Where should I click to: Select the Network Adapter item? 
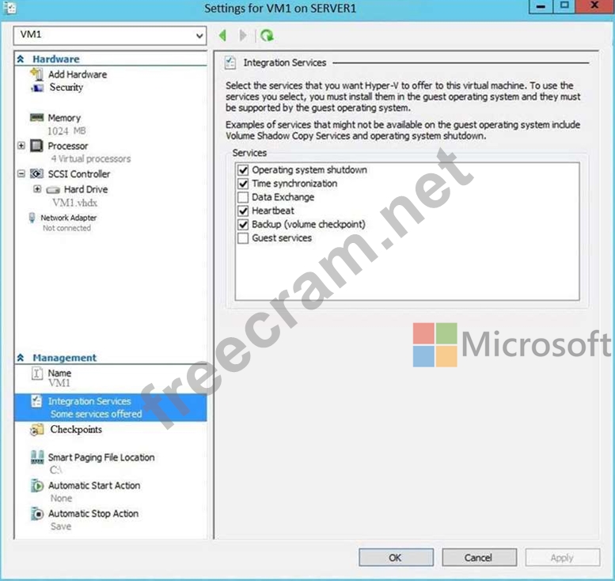click(69, 218)
